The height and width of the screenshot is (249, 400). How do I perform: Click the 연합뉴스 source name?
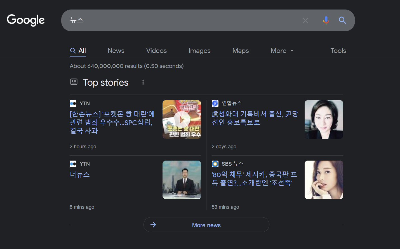pos(232,103)
